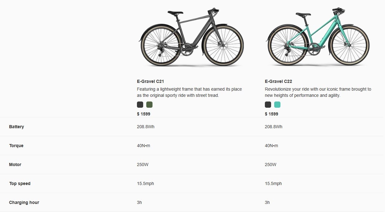Open the gray E-Gravel C21 bike image
This screenshot has width=385, height=212.
pyautogui.click(x=191, y=37)
